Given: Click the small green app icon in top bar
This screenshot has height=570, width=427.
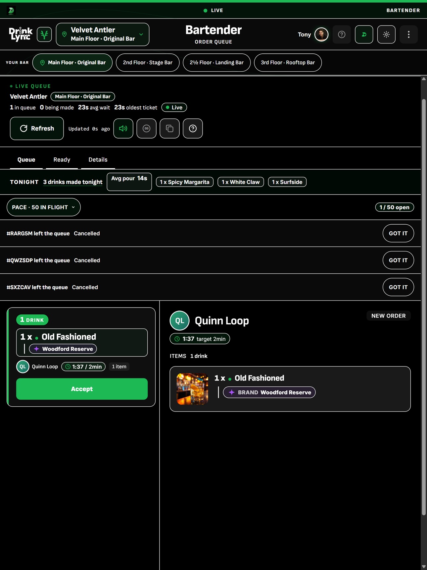Looking at the screenshot, I should point(11,11).
